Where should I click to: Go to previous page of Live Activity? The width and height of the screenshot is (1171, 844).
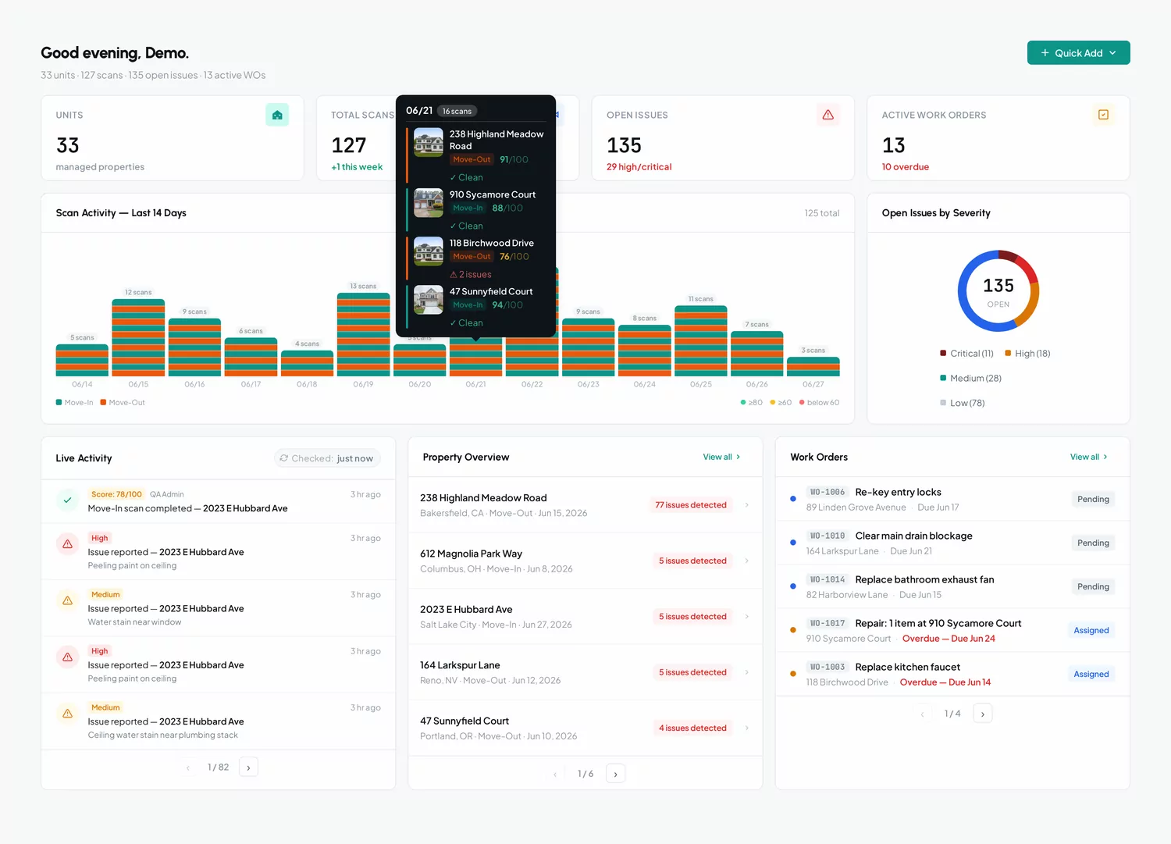(x=188, y=767)
